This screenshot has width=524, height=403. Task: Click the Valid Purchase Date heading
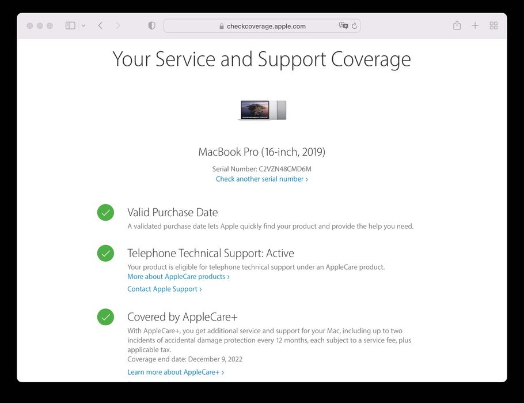172,212
